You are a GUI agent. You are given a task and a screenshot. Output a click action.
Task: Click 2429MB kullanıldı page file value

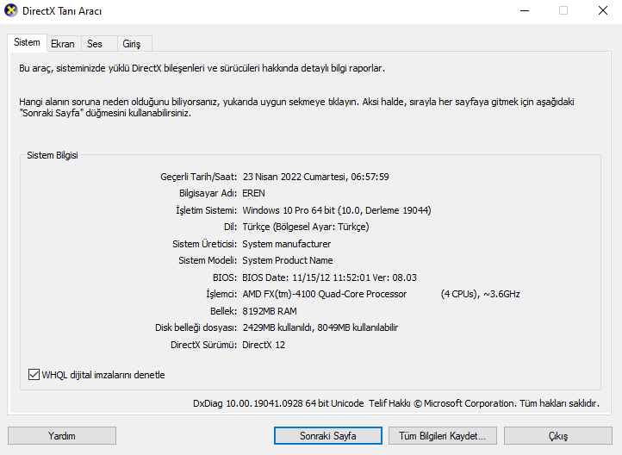click(x=320, y=327)
